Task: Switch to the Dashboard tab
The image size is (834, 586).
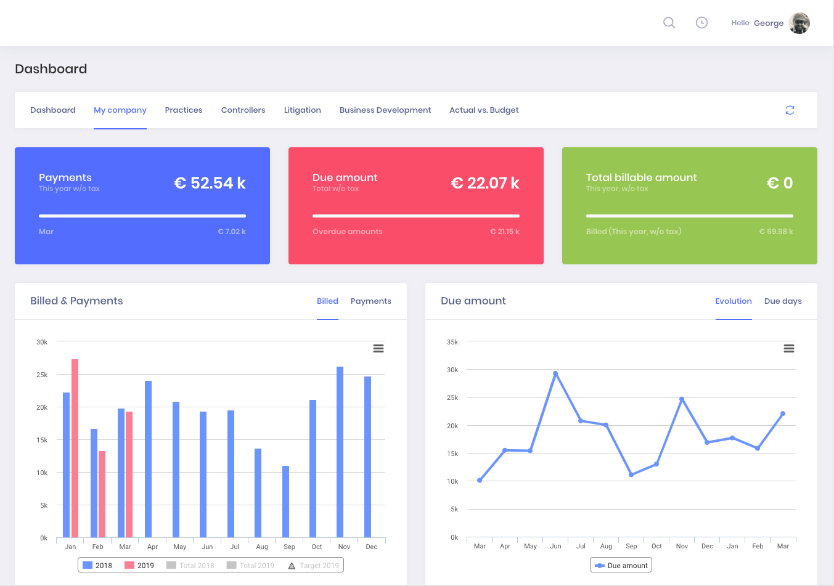Action: [53, 110]
